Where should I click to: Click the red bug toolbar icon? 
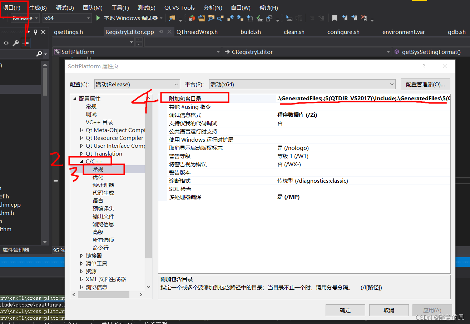point(192,18)
